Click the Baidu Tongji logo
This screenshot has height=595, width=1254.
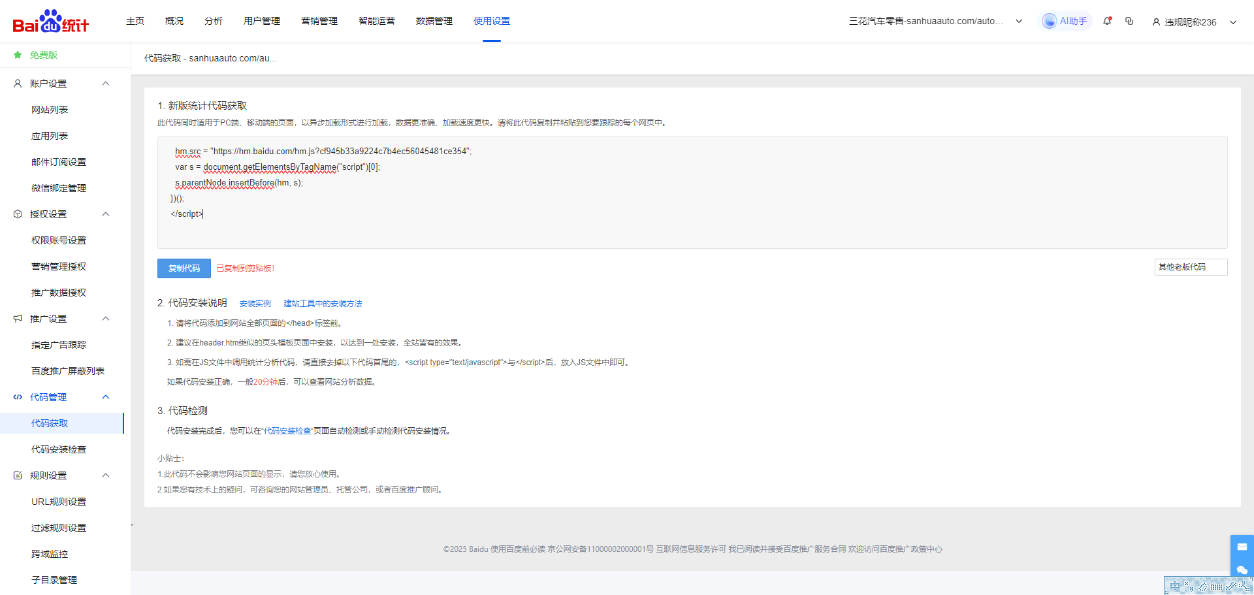click(x=51, y=22)
